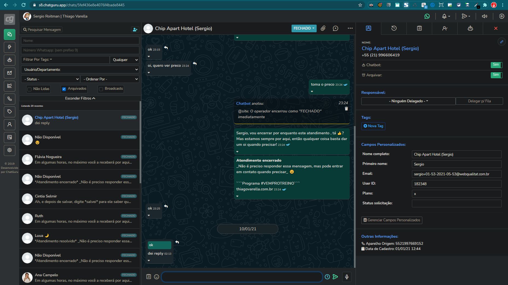Open the image gallery sidebar section
Image resolution: width=508 pixels, height=285 pixels.
click(x=10, y=137)
